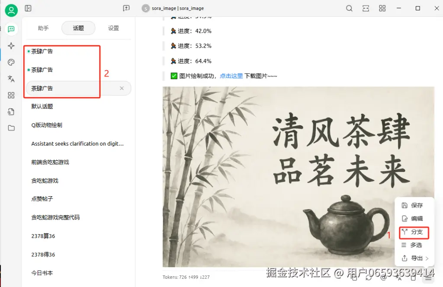Collapse the sidebar with the panel icon

(28, 8)
